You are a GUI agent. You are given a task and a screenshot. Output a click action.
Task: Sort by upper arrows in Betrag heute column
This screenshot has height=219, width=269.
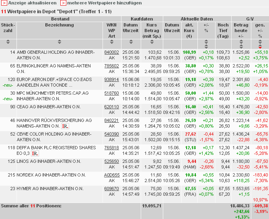(x=241, y=41)
